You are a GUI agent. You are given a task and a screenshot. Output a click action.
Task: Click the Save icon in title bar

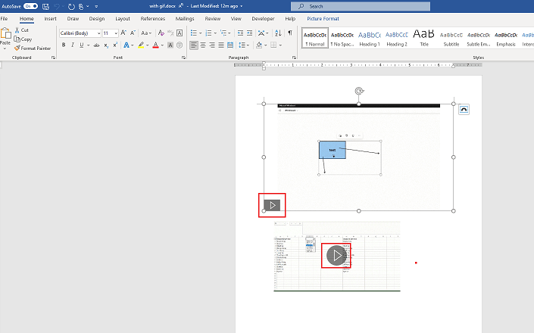[45, 7]
